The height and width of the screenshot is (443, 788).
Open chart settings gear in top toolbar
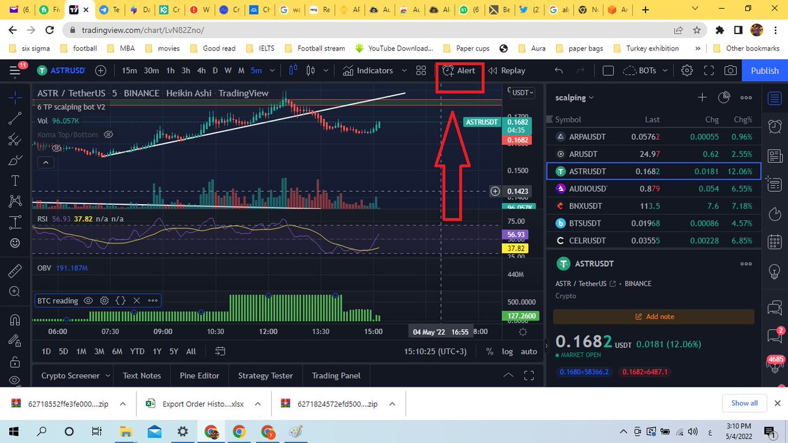pos(687,70)
